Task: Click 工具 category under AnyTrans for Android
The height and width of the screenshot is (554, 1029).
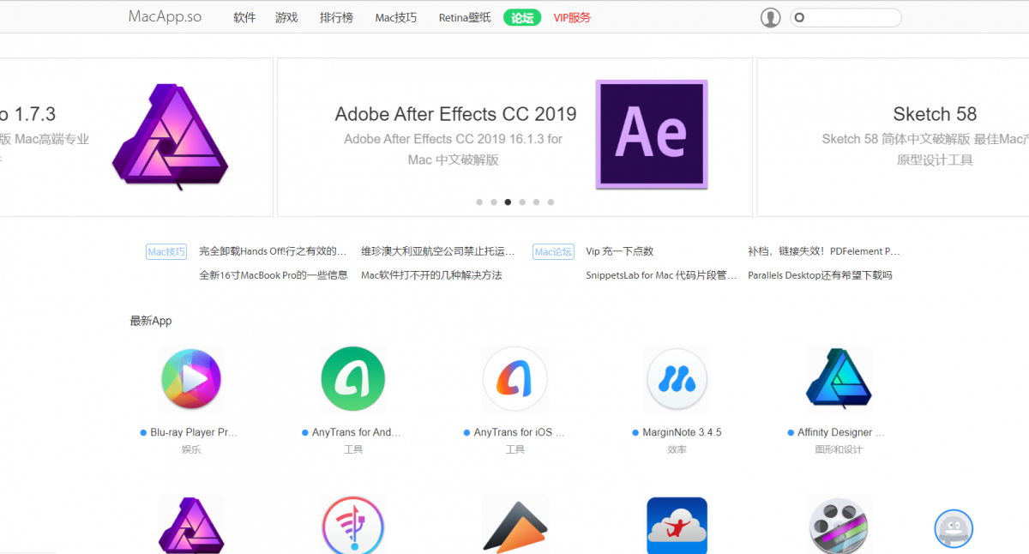Action: (352, 449)
